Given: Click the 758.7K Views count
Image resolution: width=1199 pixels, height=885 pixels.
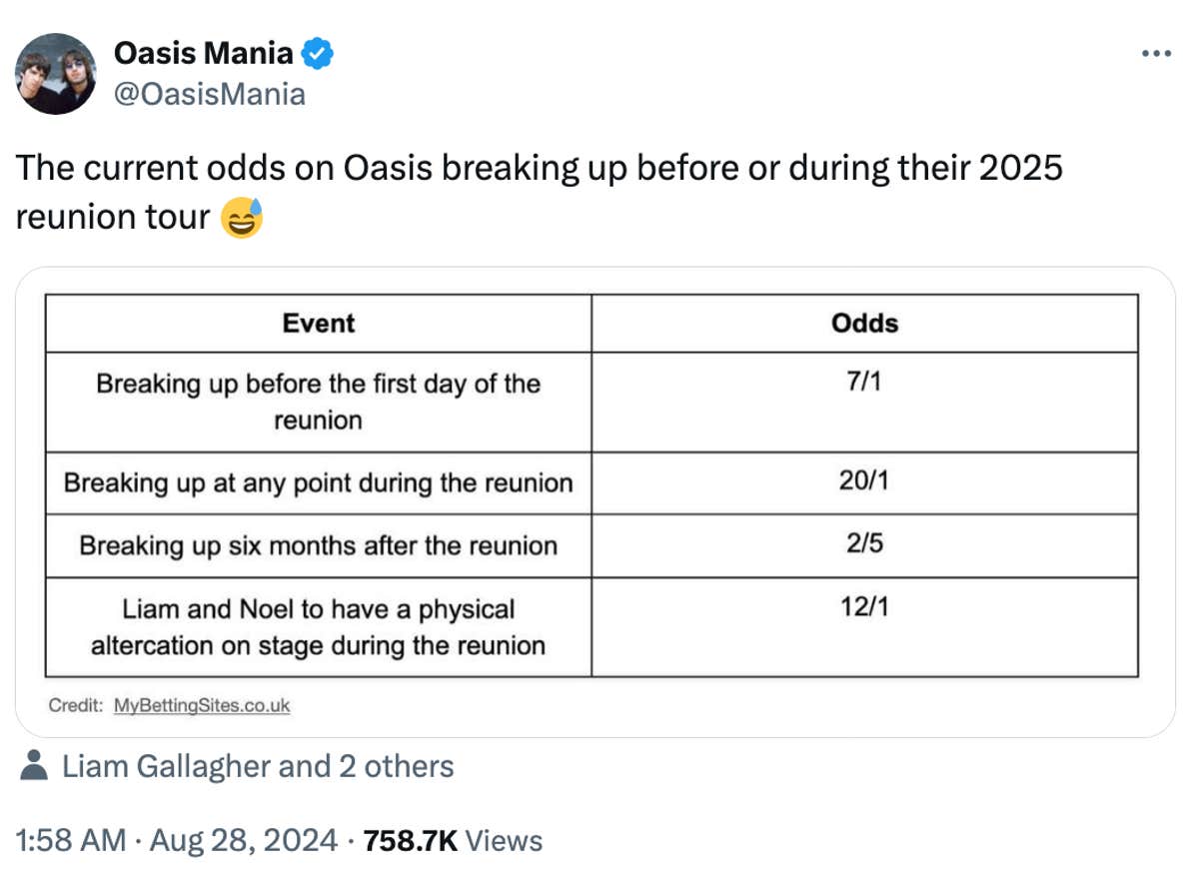Looking at the screenshot, I should (x=454, y=840).
